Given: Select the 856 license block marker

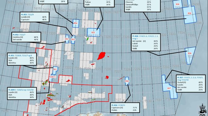Looking at the screenshot, I should pyautogui.click(x=127, y=81).
